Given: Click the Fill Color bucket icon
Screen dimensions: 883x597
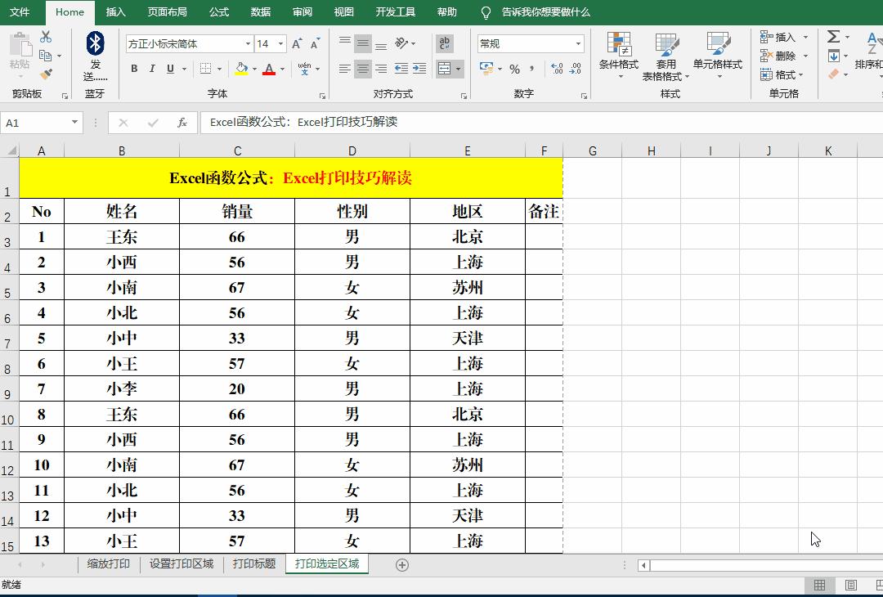Looking at the screenshot, I should (241, 69).
